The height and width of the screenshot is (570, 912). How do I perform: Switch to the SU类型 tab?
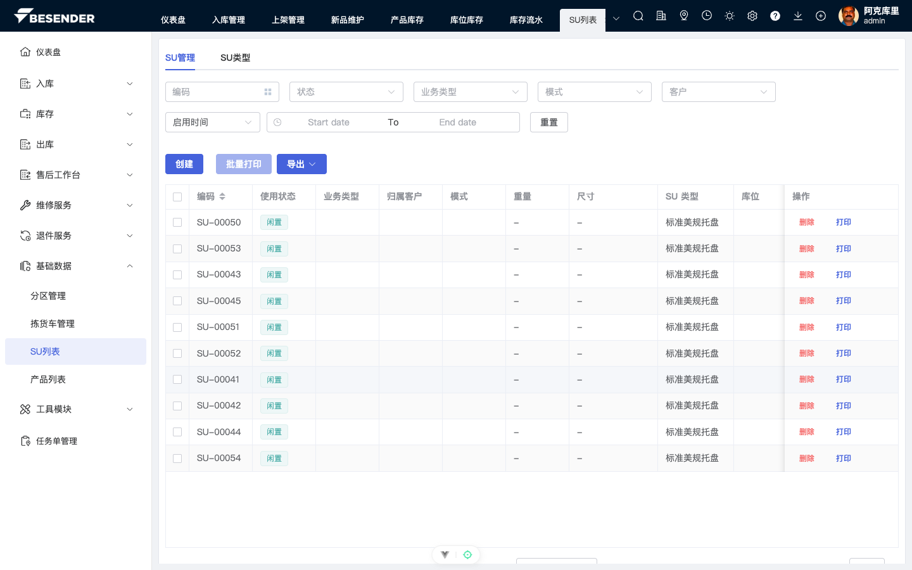(235, 58)
